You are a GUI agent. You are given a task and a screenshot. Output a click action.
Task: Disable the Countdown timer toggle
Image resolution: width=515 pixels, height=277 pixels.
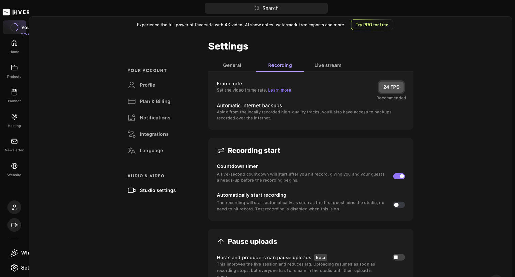click(399, 176)
